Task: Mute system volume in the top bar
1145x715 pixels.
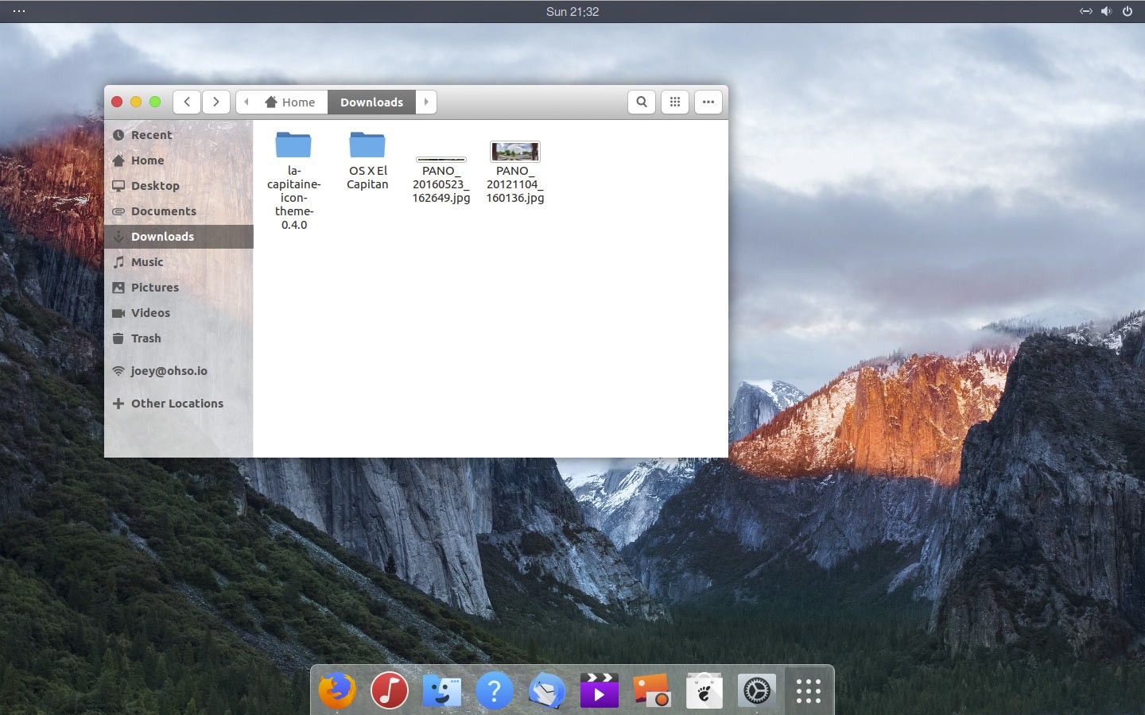Action: 1106,11
